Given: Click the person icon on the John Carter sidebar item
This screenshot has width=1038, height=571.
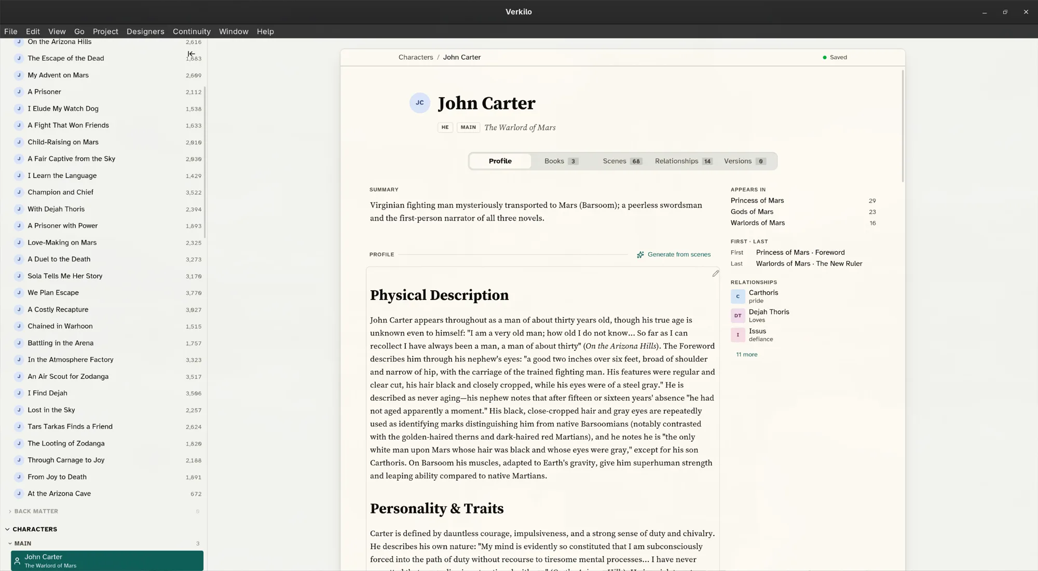Looking at the screenshot, I should pos(17,561).
